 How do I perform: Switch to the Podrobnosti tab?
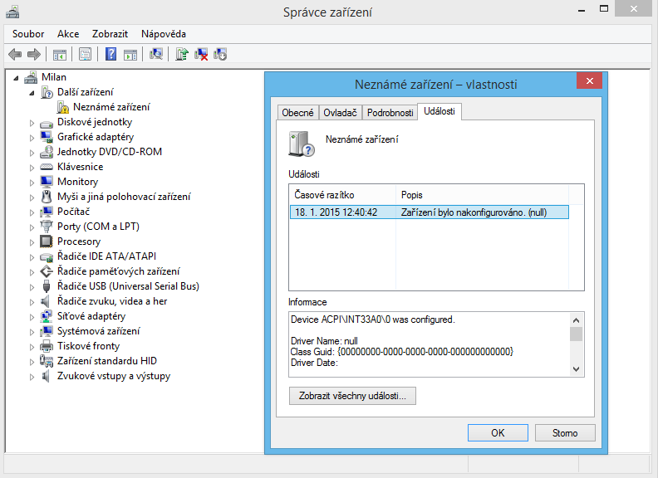click(390, 113)
